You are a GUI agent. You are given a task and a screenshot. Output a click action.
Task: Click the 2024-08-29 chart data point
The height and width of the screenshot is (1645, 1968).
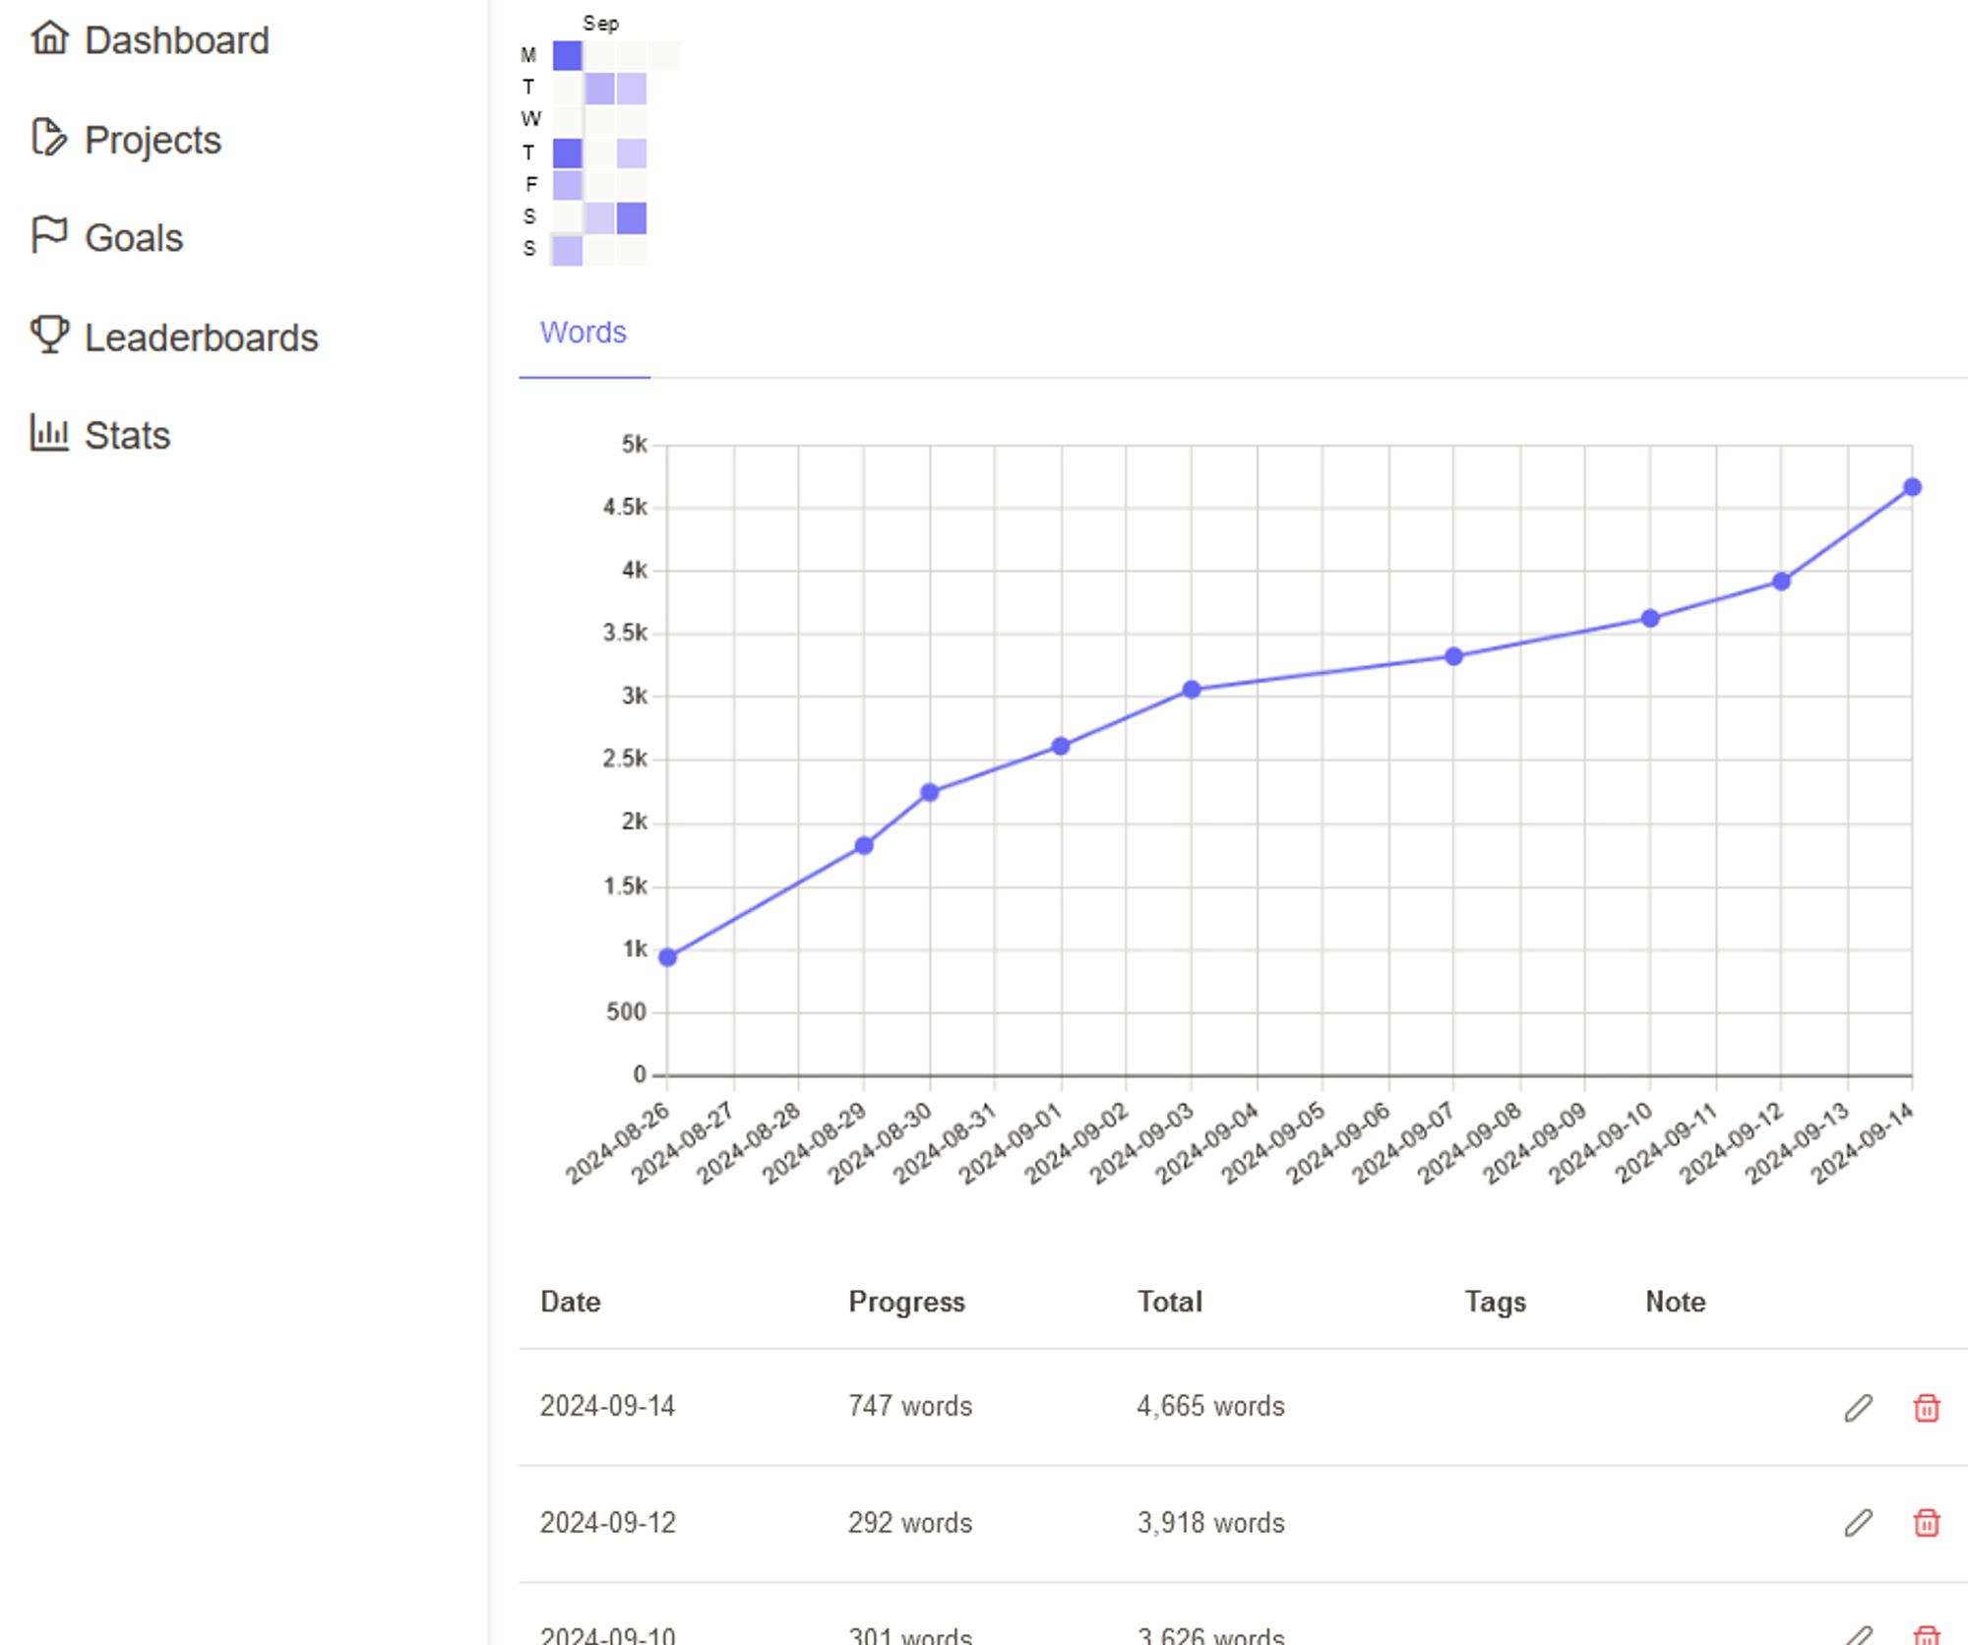tap(864, 845)
